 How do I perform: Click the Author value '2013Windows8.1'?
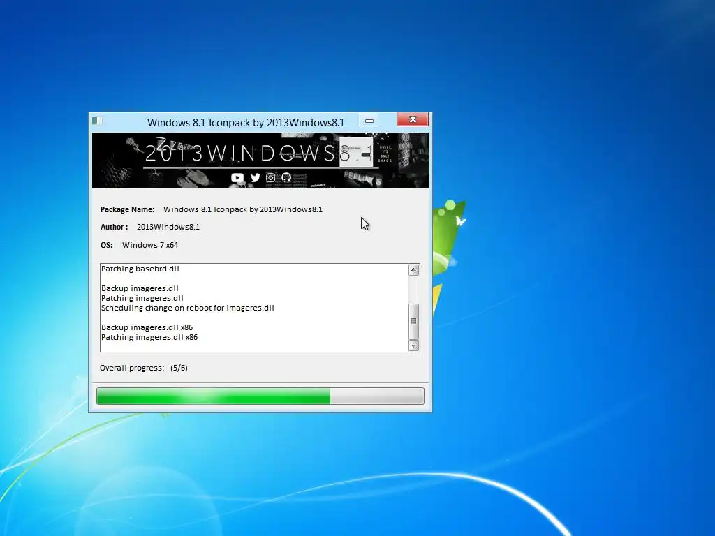168,227
